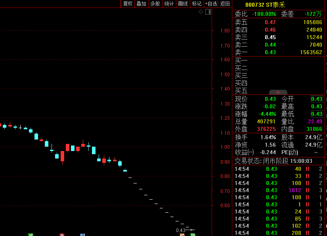The height and width of the screenshot is (236, 327).
Task: Open the 标记 mark tool
Action: [197, 4]
